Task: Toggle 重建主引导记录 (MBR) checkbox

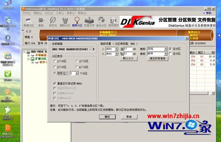Action: pyautogui.click(x=55, y=84)
